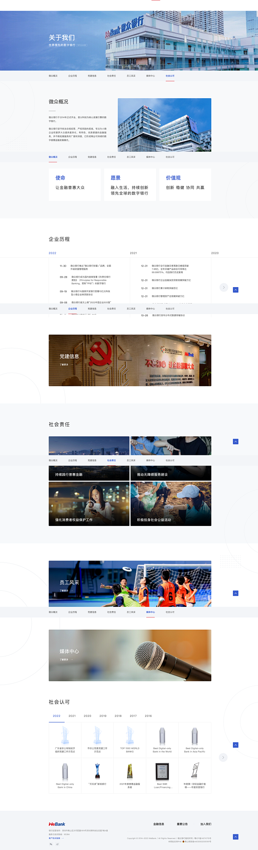Click the back-to-top arrow beside 员工风采 banner

click(236, 593)
